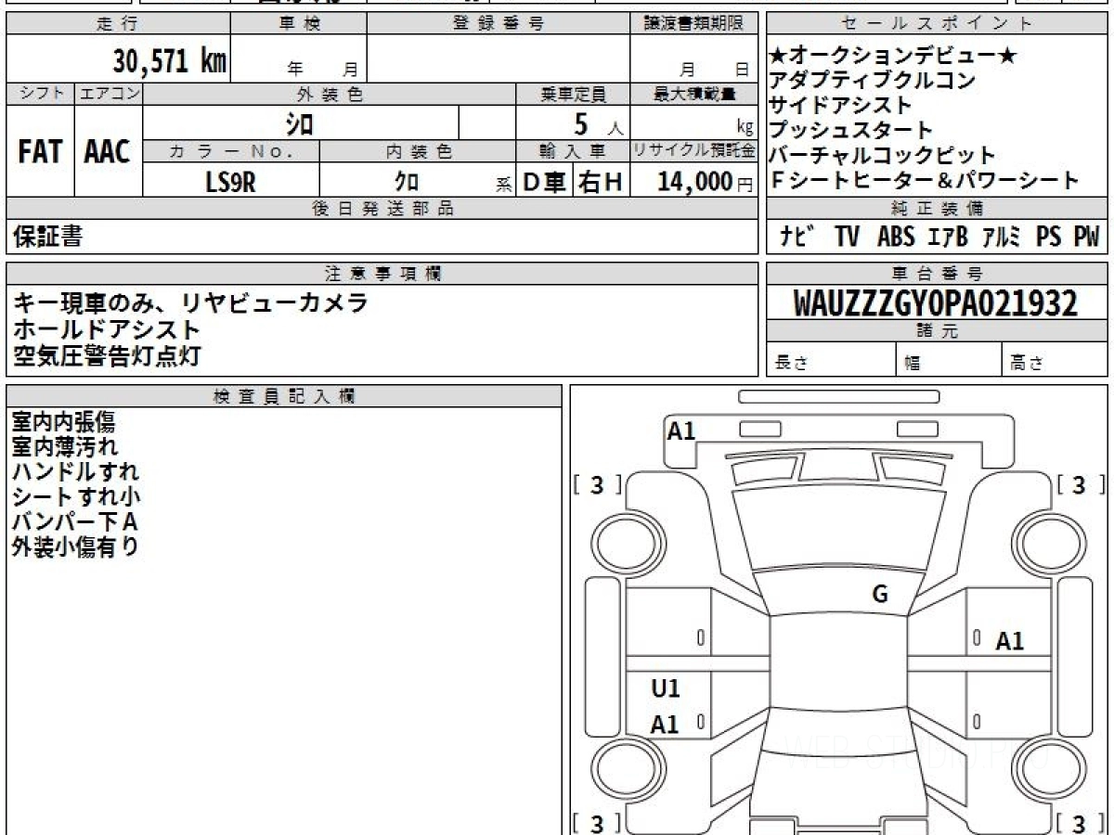This screenshot has width=1114, height=835.
Task: Select the LS9R color code
Action: (230, 183)
